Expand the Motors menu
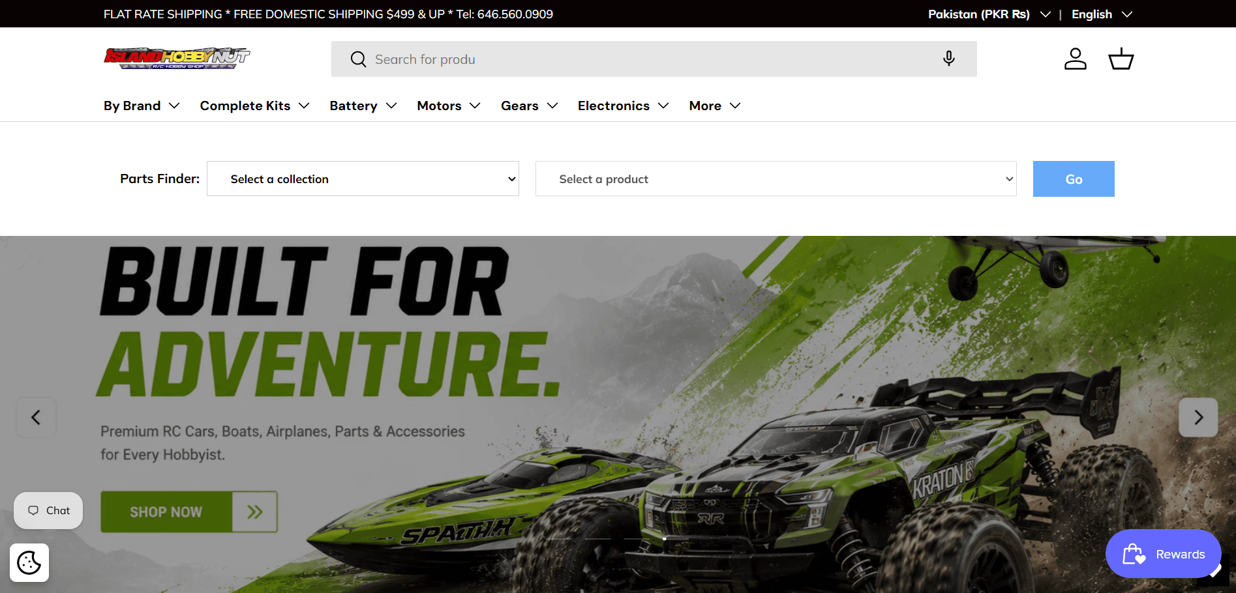The image size is (1236, 593). point(449,106)
